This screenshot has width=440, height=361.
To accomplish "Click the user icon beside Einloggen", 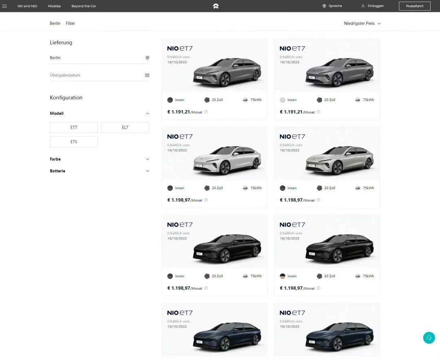I will [363, 6].
